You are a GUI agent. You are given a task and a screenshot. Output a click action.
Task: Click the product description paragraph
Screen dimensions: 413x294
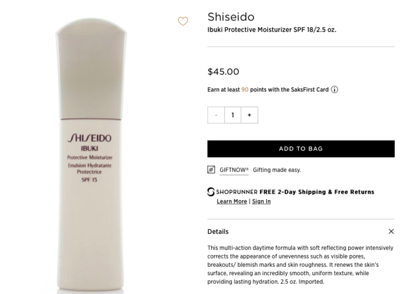point(300,264)
